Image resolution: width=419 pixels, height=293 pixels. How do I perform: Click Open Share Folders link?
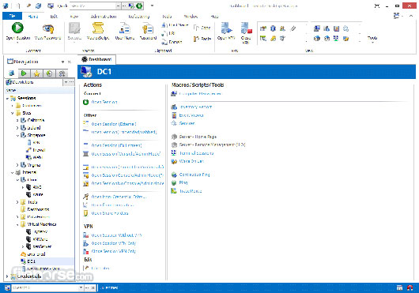[x=110, y=213]
